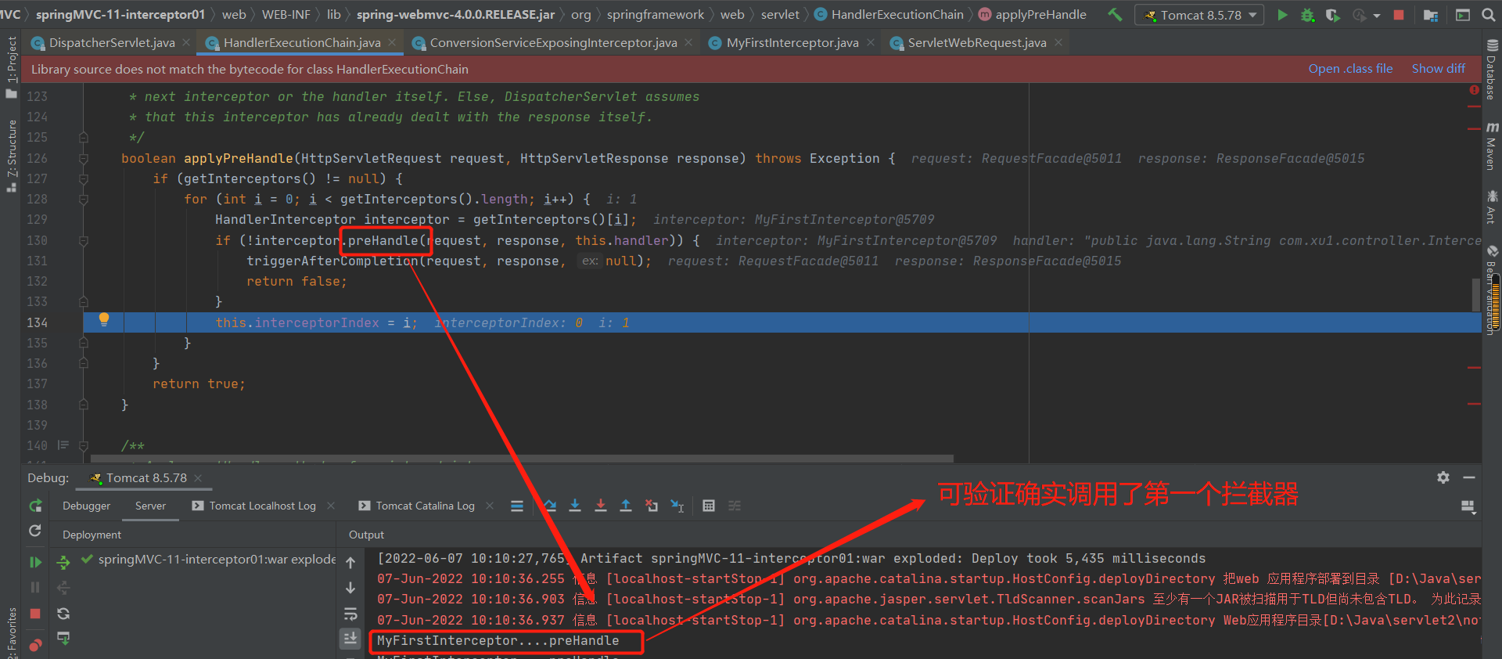
Task: Open Search Everywhere with the magnifier icon
Action: pos(1488,14)
